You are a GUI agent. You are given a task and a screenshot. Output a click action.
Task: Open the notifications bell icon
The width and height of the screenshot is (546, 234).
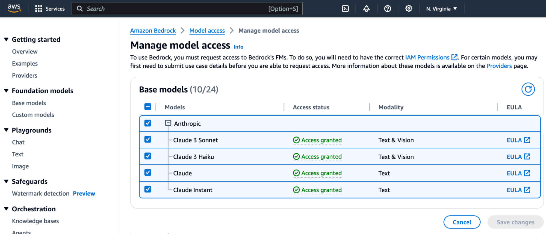366,9
